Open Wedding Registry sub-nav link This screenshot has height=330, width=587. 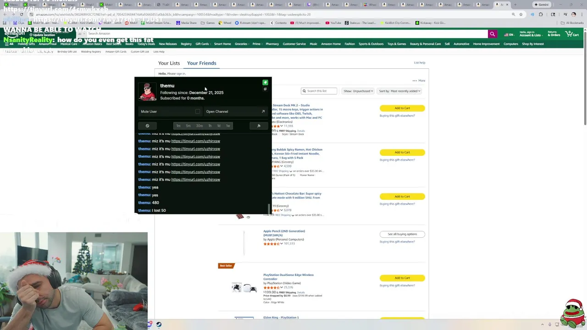pos(91,52)
